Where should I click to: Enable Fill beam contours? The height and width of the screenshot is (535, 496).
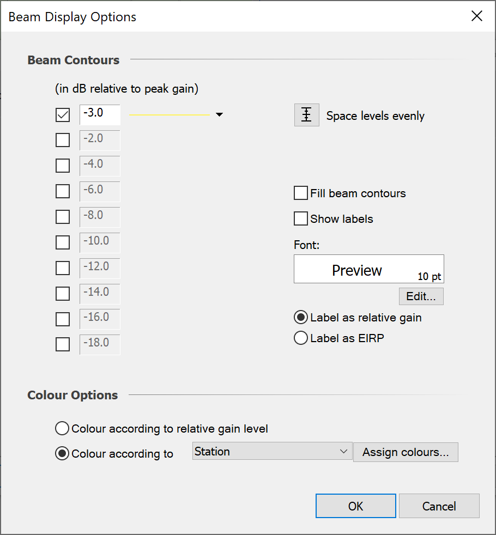click(301, 193)
